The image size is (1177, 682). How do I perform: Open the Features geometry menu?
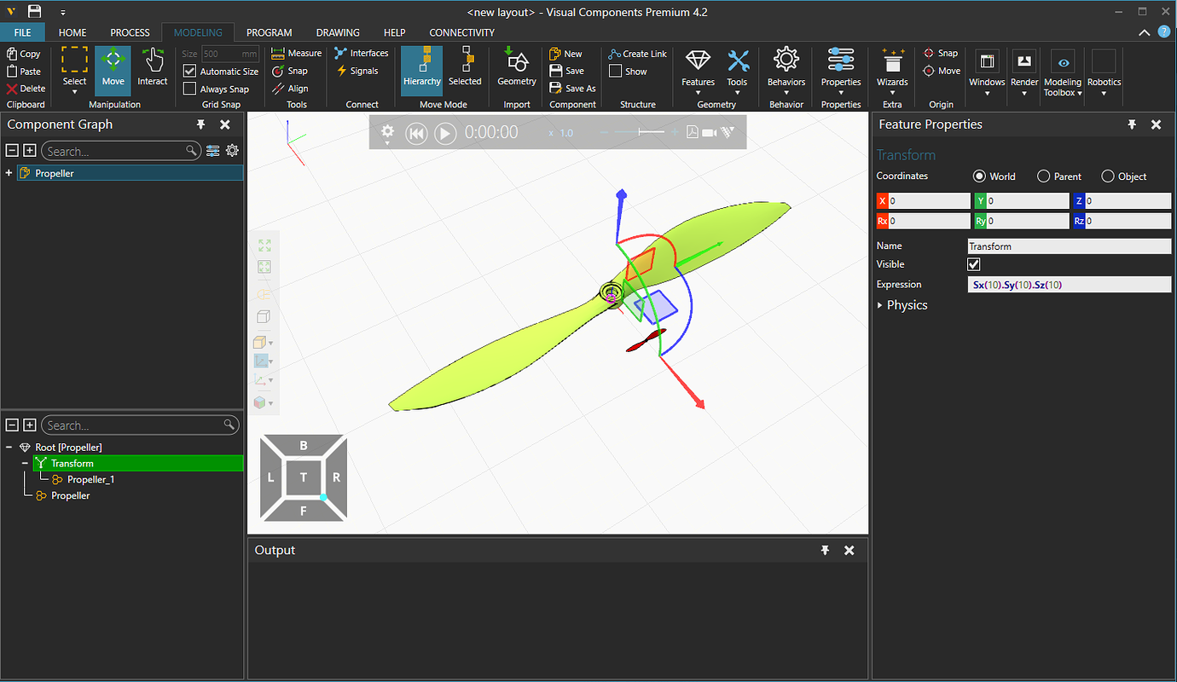click(698, 68)
